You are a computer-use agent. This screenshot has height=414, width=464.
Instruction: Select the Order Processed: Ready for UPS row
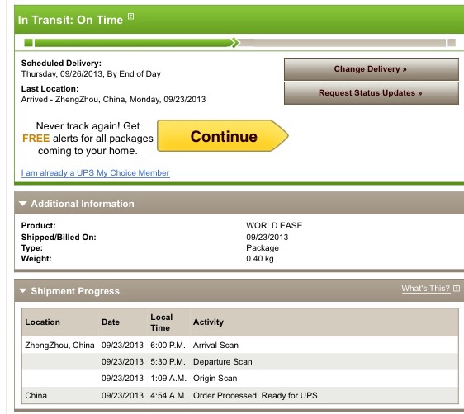click(x=240, y=395)
